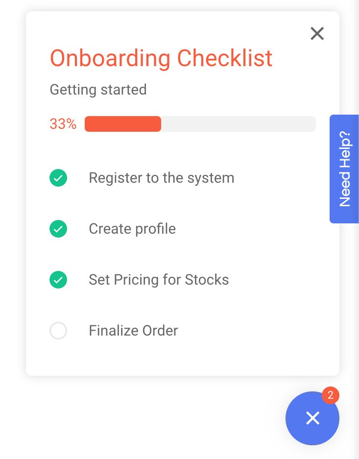Open the Onboarding Checklist title link

click(161, 58)
